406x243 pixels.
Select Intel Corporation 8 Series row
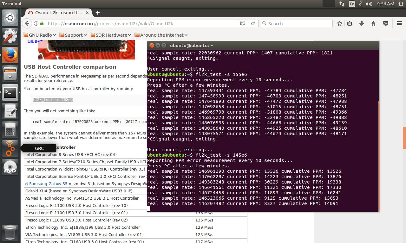click(86, 155)
